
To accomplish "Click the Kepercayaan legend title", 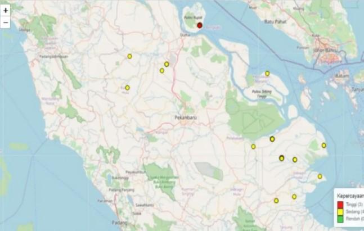I will (x=350, y=196).
